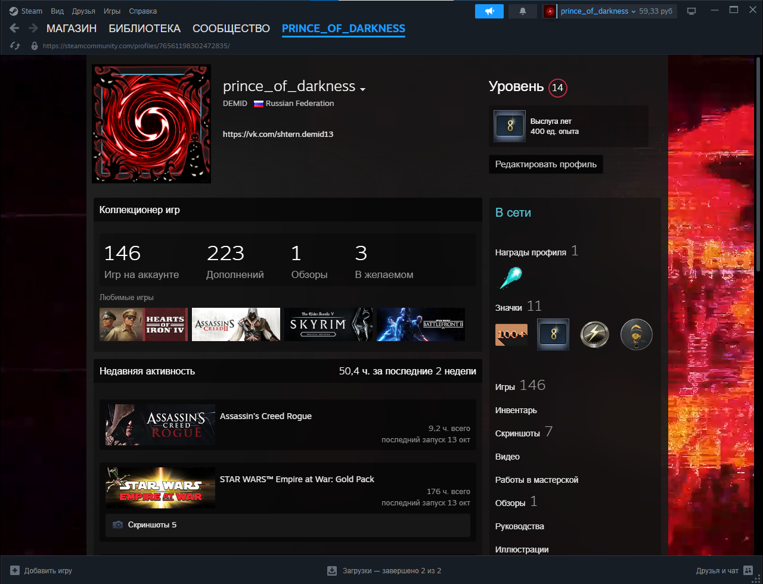Open Обзоры 1 sidebar link
Image resolution: width=763 pixels, height=584 pixels.
pos(516,502)
